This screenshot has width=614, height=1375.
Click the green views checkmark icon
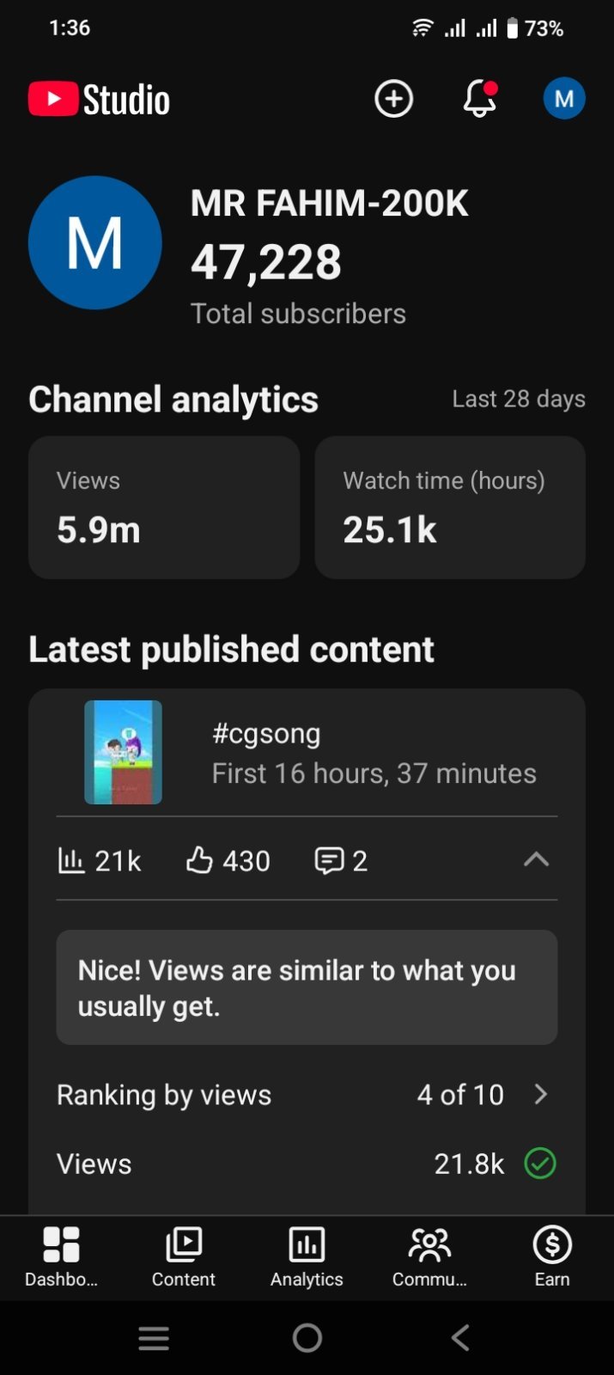pyautogui.click(x=540, y=1164)
